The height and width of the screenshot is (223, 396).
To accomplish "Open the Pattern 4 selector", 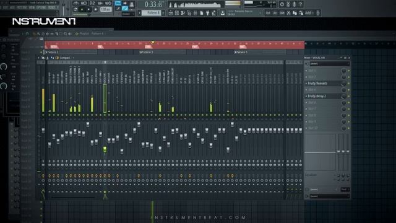I will [x=151, y=12].
